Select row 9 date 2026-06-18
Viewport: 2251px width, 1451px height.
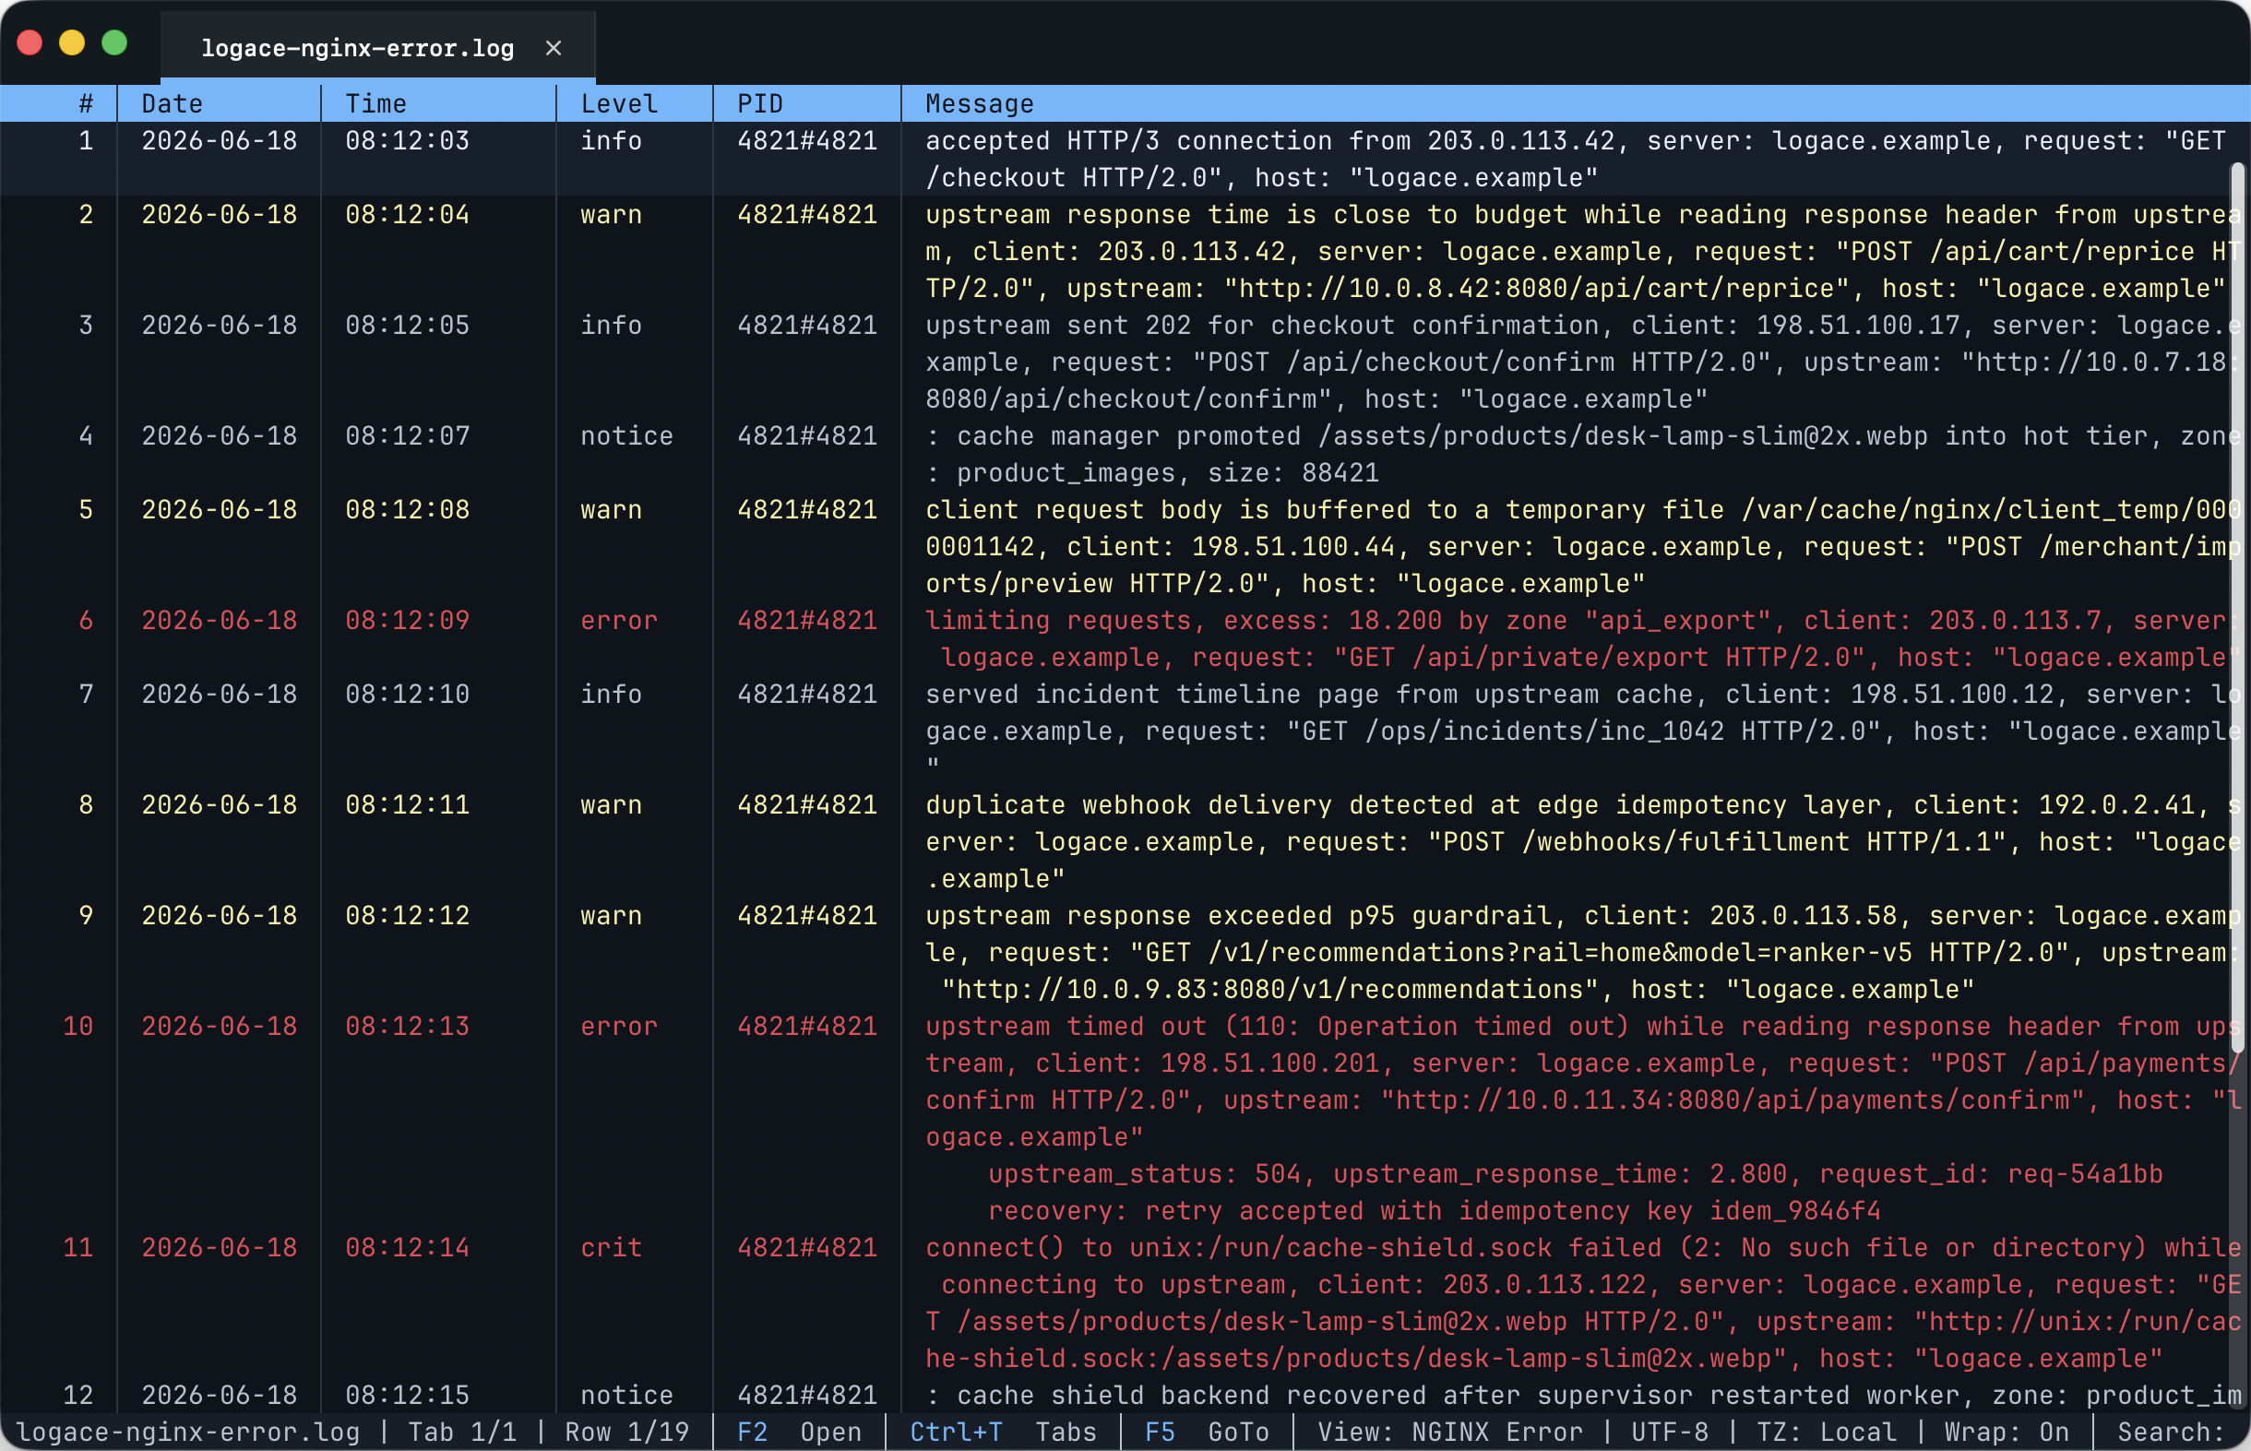[220, 916]
